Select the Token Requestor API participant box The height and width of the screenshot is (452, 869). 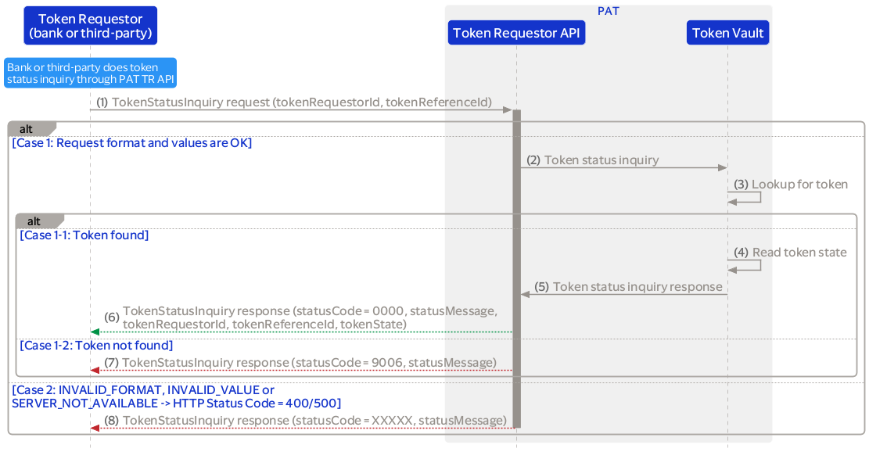pyautogui.click(x=516, y=33)
